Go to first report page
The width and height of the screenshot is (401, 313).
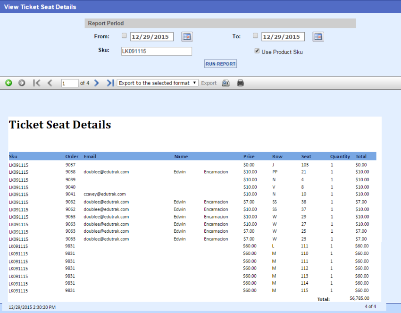(37, 83)
